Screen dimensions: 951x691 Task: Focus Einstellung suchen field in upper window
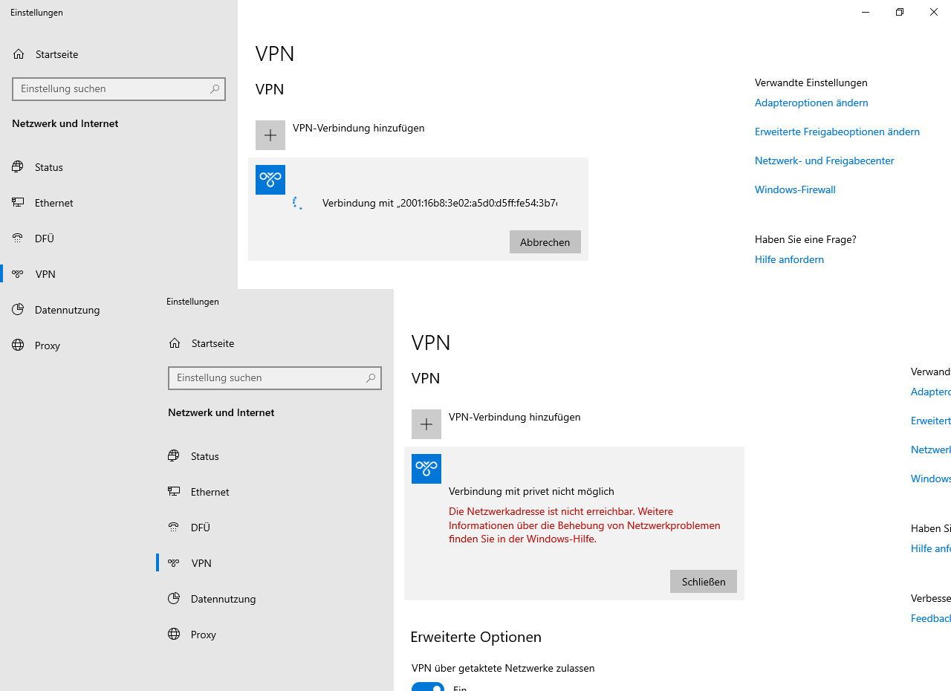click(119, 88)
